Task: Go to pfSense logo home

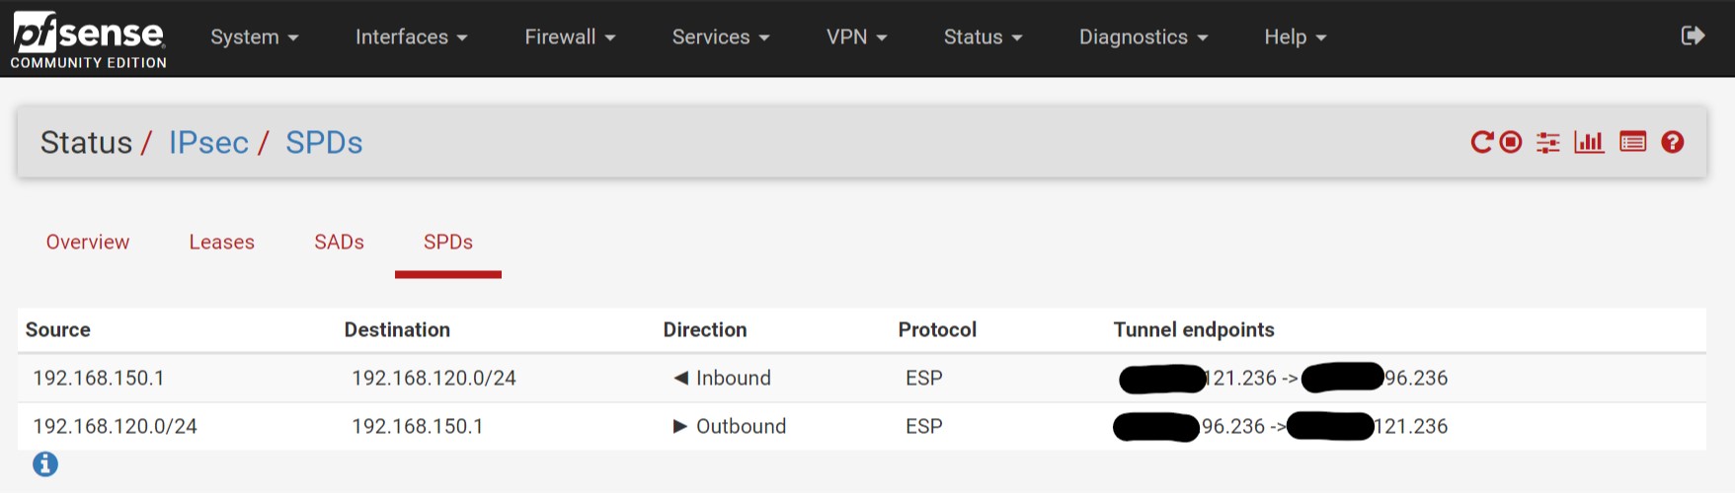Action: click(x=89, y=39)
